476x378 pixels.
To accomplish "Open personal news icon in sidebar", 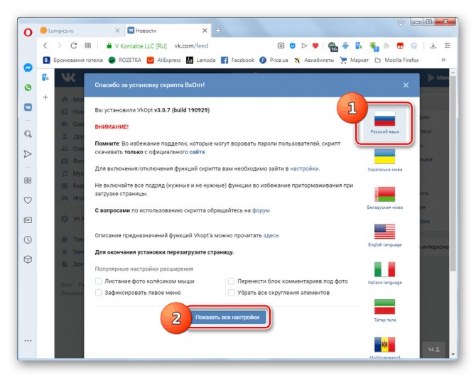I will pos(28,220).
